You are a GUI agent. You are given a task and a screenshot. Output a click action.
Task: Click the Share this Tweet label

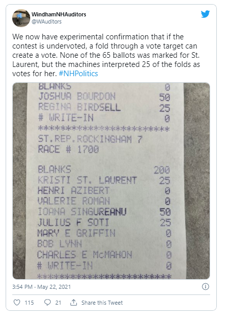[x=102, y=303]
